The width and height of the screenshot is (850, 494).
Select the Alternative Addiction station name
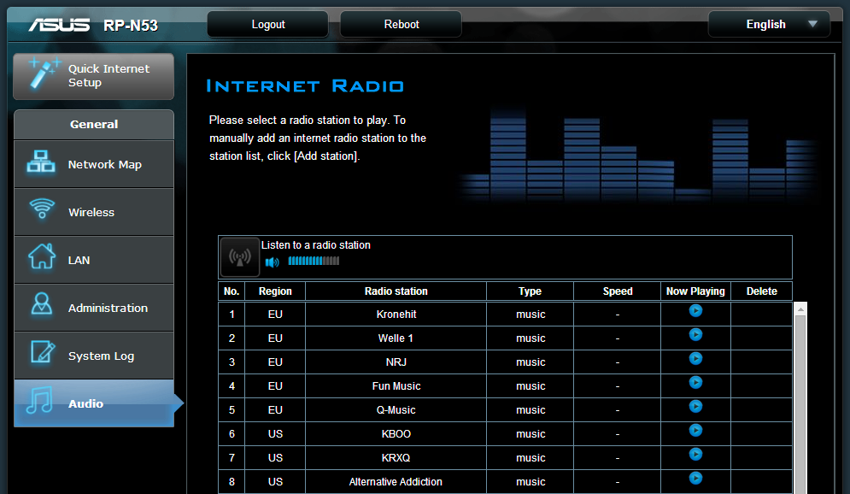396,481
